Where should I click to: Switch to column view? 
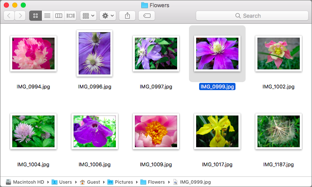click(x=59, y=16)
